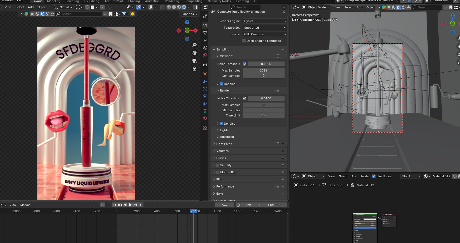The height and width of the screenshot is (243, 460).
Task: Click the zoom magnifier icon in left viewport
Action: pos(194,45)
